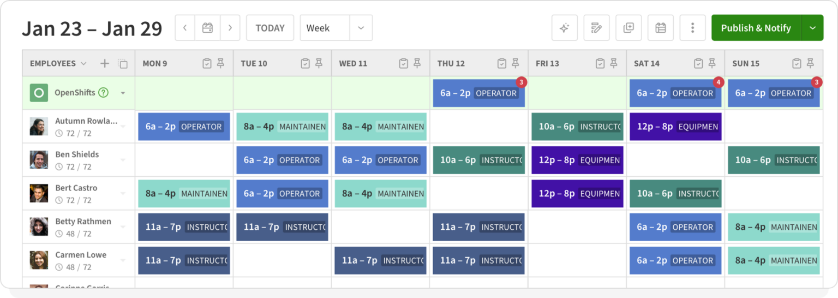Open the schedule templates calendar icon
This screenshot has height=298, width=838.
coord(661,28)
